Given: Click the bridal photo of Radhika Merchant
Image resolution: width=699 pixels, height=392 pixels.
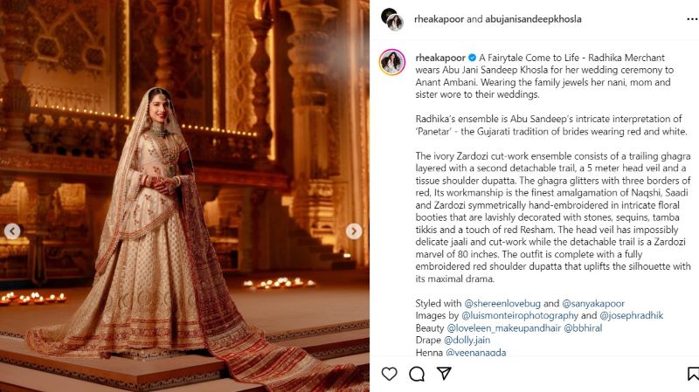Looking at the screenshot, I should tap(184, 196).
